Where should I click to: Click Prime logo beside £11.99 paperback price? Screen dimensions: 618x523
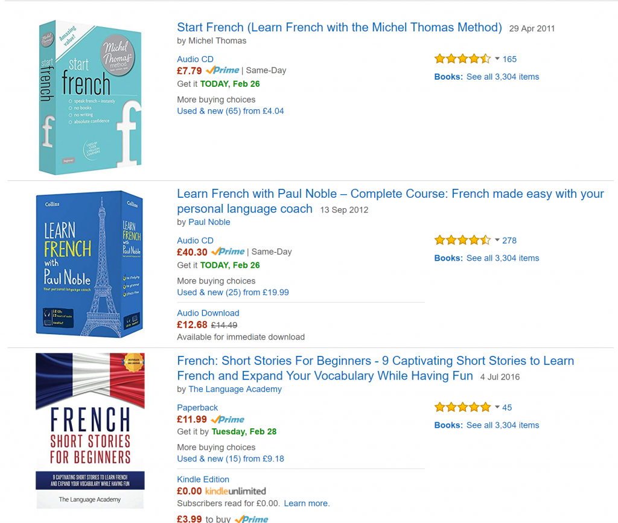228,419
